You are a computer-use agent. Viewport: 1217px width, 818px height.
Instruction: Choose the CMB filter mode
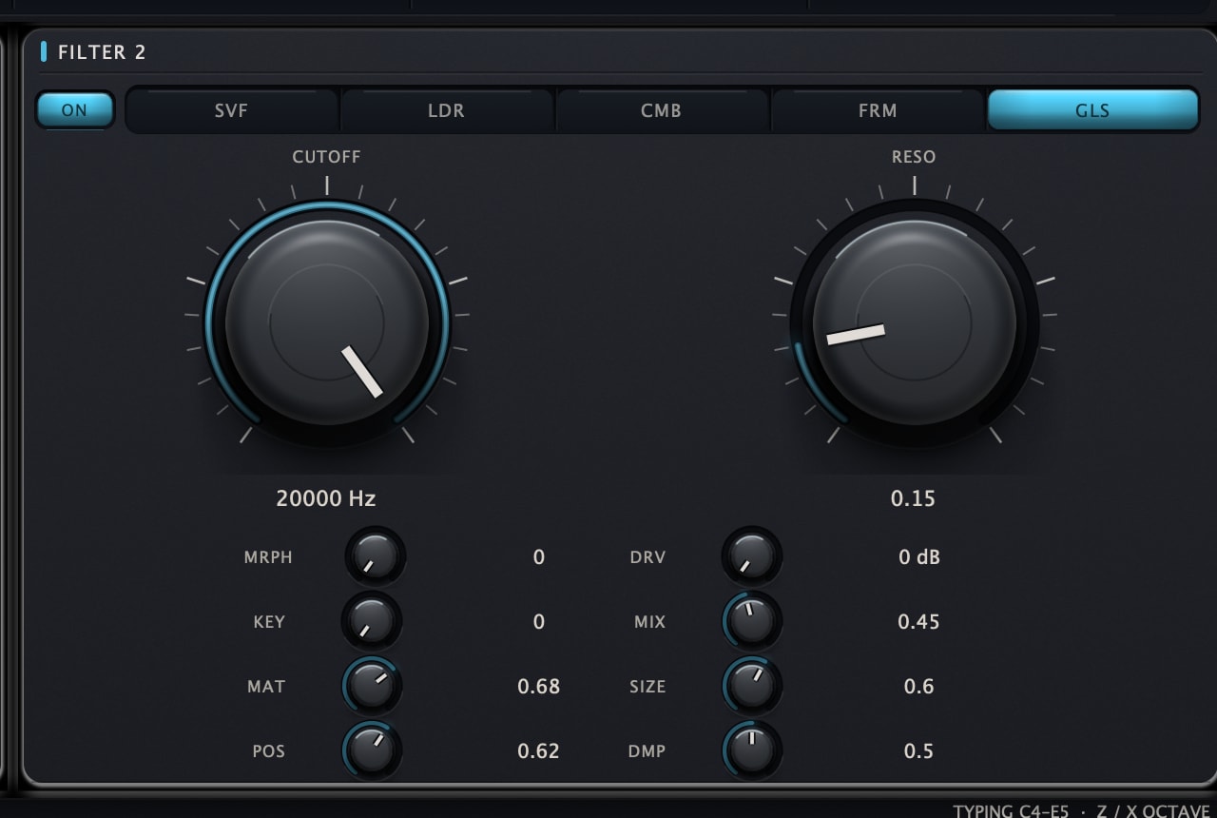(x=661, y=110)
